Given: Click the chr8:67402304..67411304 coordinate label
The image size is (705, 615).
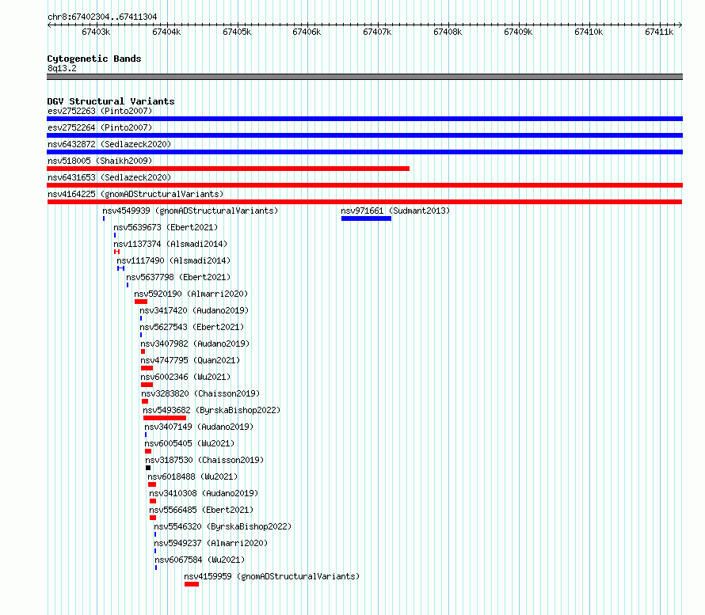Looking at the screenshot, I should (102, 17).
